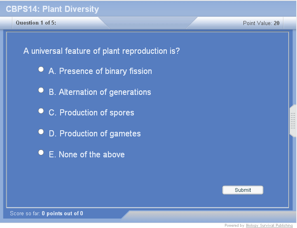The image size is (297, 228).
Task: Click the Submit button
Action: pos(243,190)
